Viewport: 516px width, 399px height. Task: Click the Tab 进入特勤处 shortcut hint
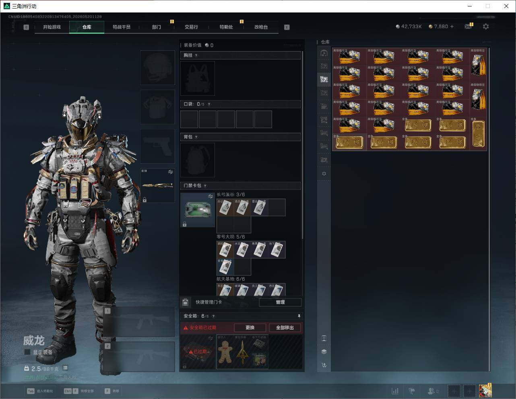click(x=40, y=391)
